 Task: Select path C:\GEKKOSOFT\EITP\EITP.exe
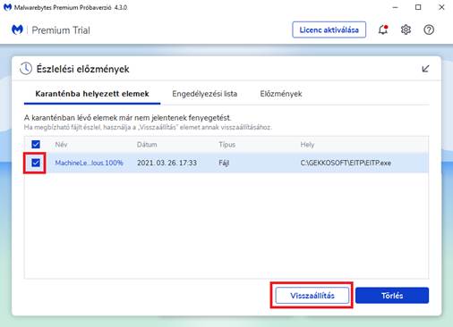point(346,163)
